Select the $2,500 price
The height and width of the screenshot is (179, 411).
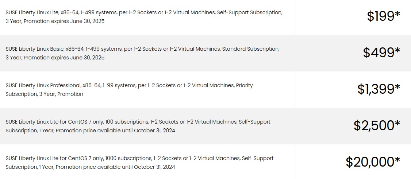[x=377, y=125]
